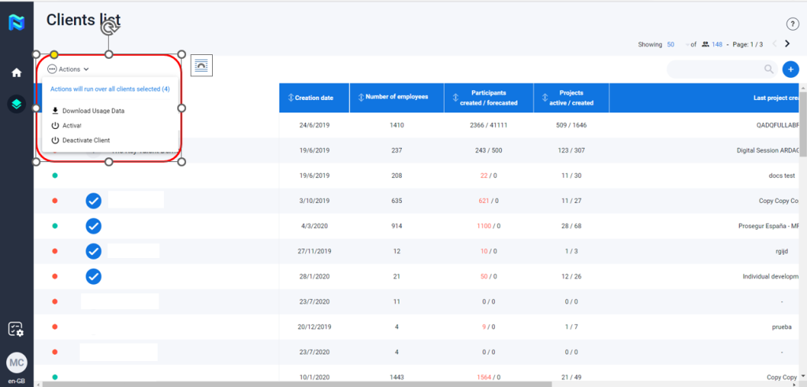Click the blue plus add client button
The width and height of the screenshot is (807, 387).
(790, 69)
